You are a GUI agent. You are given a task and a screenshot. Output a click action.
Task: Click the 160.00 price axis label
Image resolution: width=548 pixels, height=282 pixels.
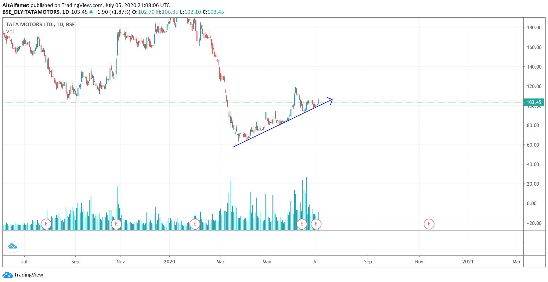pos(534,47)
